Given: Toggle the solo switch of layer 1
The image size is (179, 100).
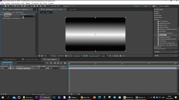Looking at the screenshot, I should click(5, 68).
